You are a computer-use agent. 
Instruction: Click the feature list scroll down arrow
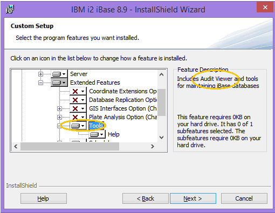(161, 138)
